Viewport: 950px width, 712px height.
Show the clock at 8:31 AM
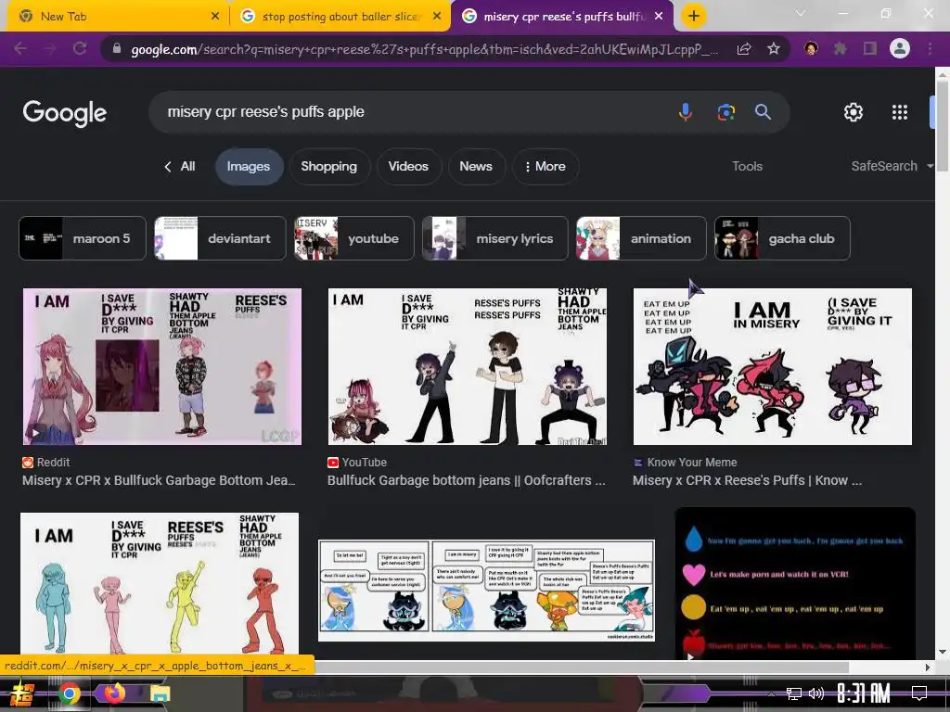864,693
